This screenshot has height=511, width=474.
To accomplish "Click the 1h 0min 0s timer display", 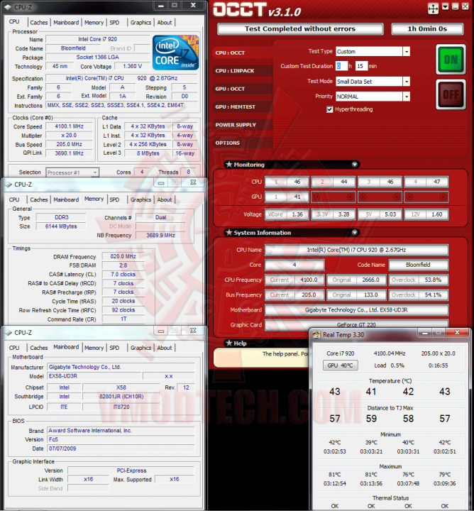I will [x=427, y=28].
